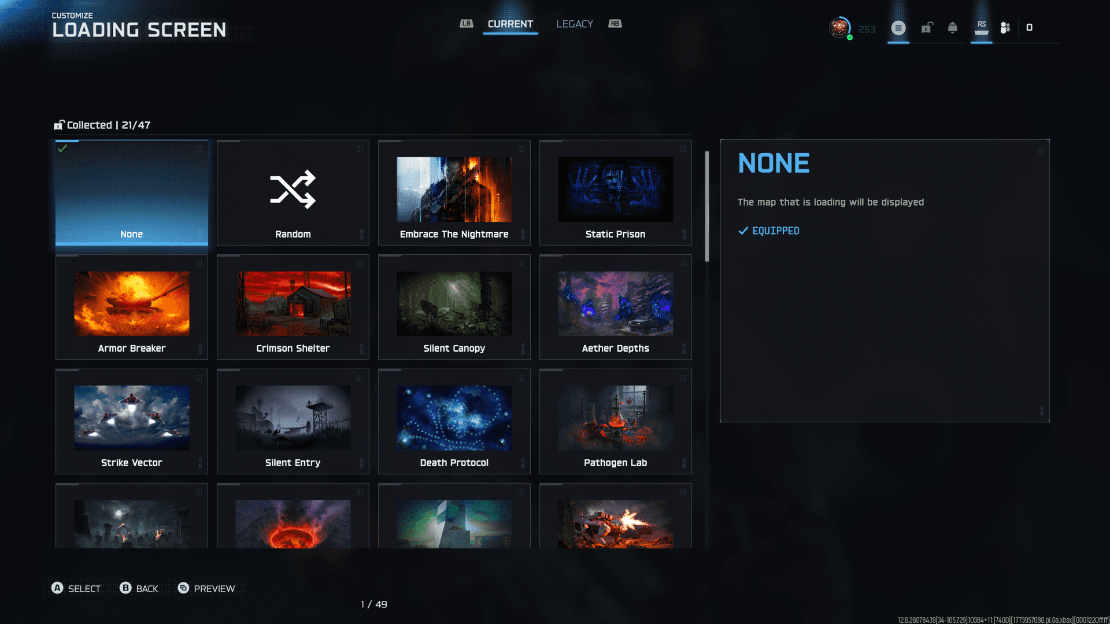Open the player profile emblem
1110x624 pixels.
pos(839,28)
